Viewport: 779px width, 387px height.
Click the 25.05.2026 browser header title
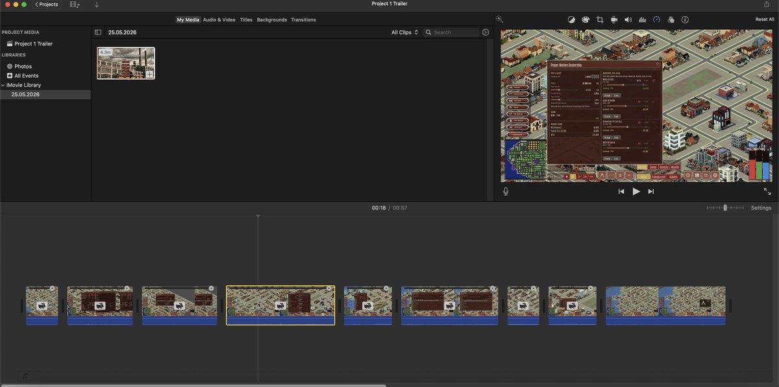(122, 32)
